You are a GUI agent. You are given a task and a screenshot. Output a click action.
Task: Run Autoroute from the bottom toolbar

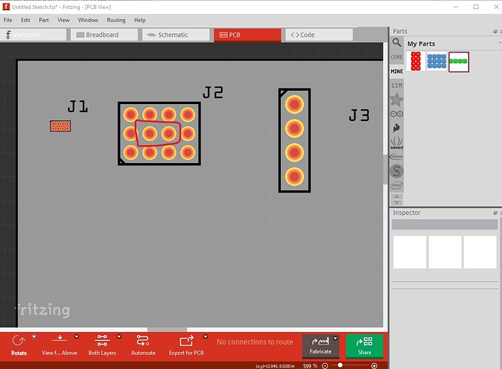tap(143, 340)
